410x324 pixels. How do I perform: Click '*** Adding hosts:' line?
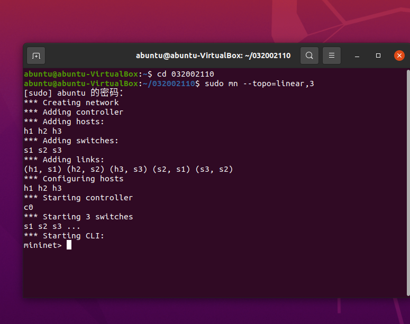point(64,122)
